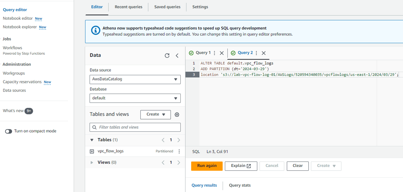
Task: Go to next Tables page
Action: [x=179, y=140]
